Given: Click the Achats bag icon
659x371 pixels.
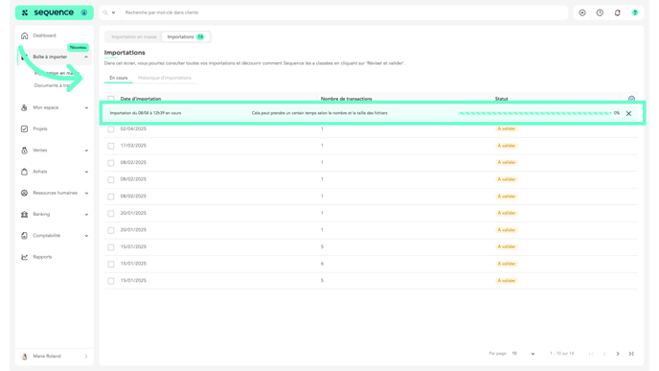Looking at the screenshot, I should coord(24,172).
